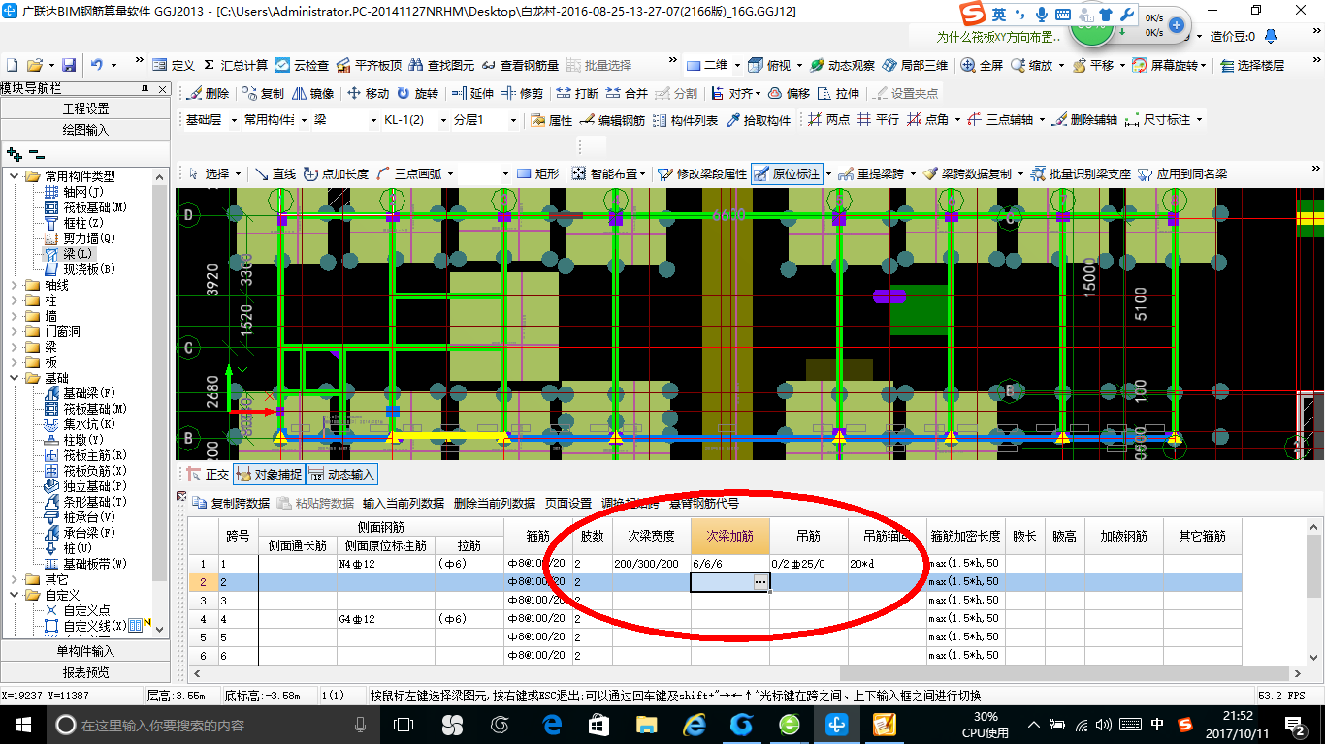Toggle 原位标注 in-place annotation mode
This screenshot has width=1325, height=744.
787,174
